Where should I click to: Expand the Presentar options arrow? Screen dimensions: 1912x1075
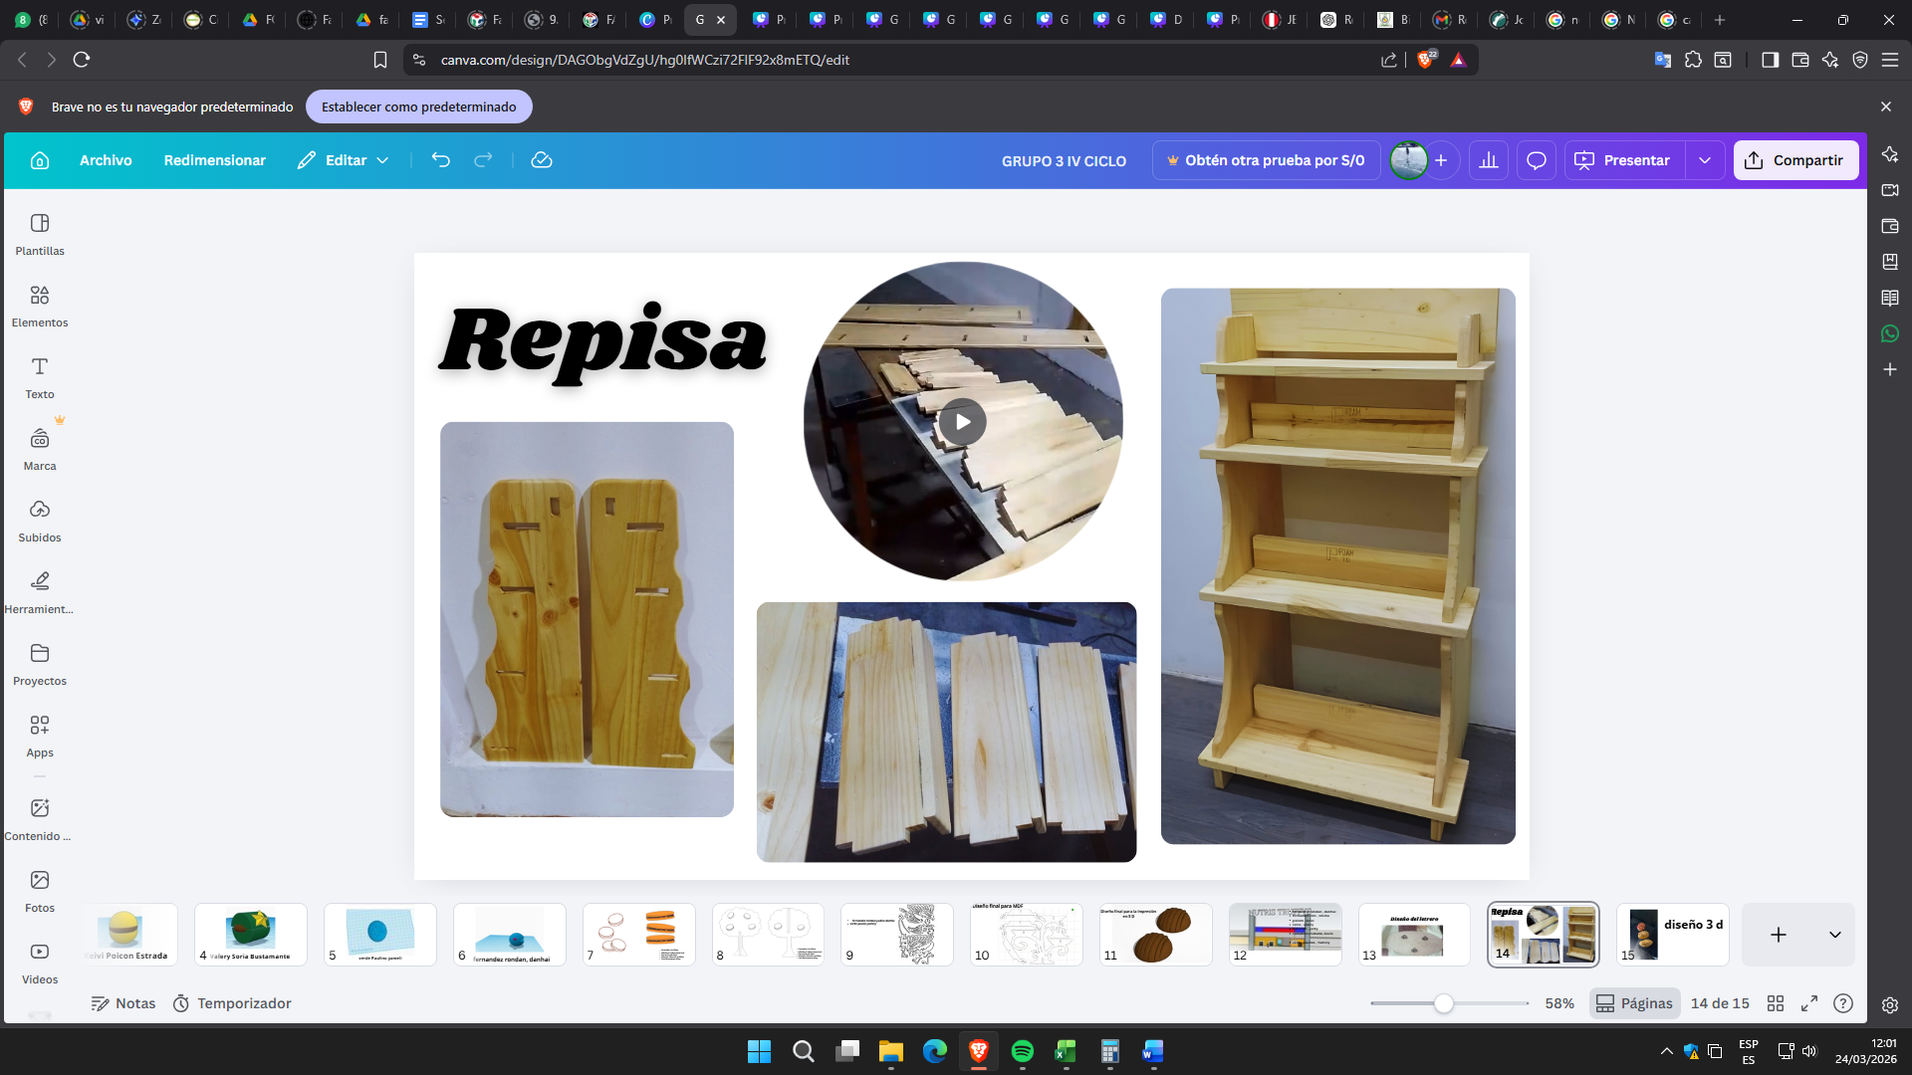pyautogui.click(x=1705, y=160)
